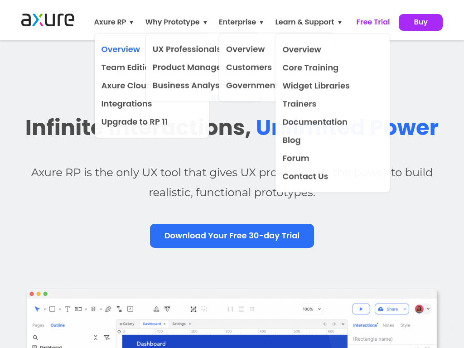
Task: Select the connector tool icon
Action: [119, 309]
